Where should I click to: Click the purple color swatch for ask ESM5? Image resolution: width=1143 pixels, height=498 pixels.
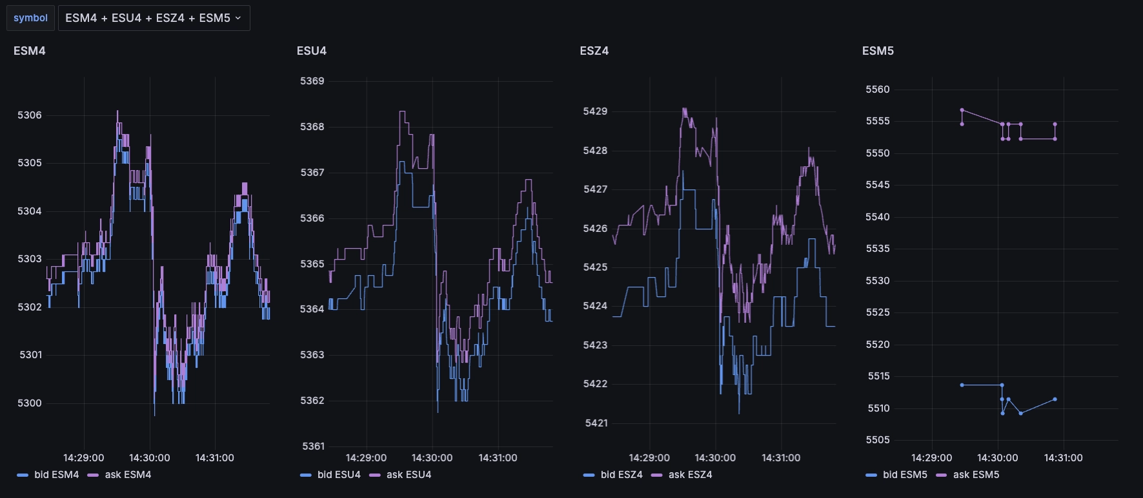click(941, 475)
